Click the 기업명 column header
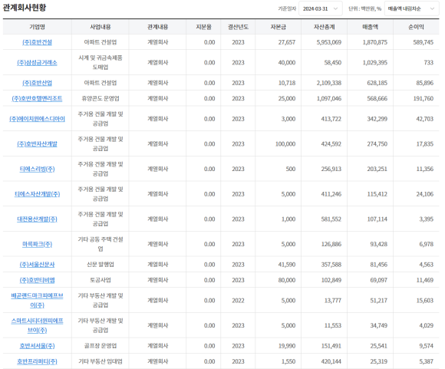 37,27
